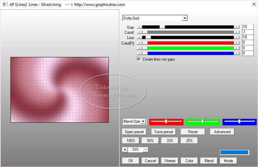Click the Advanced button
The height and width of the screenshot is (167, 258).
point(222,132)
